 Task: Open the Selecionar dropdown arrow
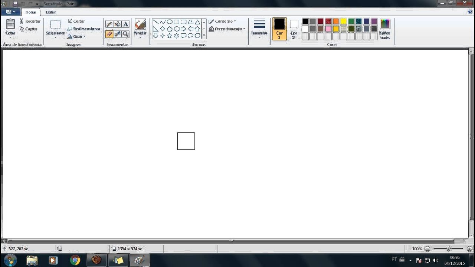pyautogui.click(x=55, y=37)
